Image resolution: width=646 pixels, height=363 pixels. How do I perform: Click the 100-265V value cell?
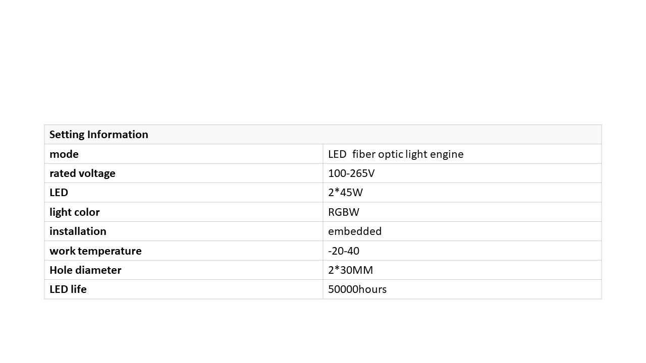pos(462,173)
